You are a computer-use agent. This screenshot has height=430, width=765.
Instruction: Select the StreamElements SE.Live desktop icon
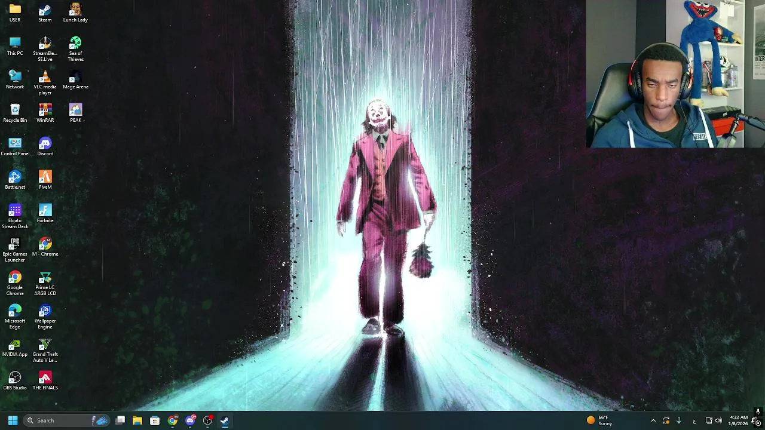[45, 50]
